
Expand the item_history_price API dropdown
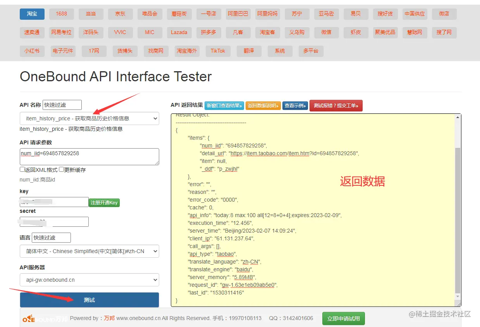pyautogui.click(x=89, y=118)
